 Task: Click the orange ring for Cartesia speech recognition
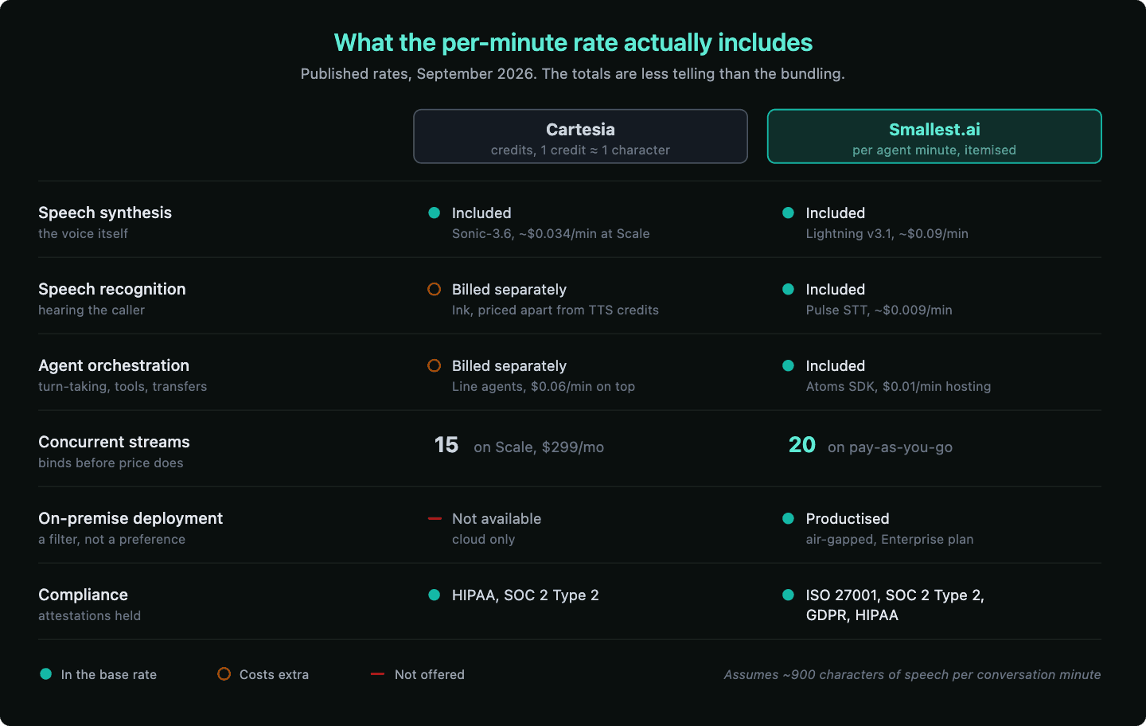click(x=435, y=289)
